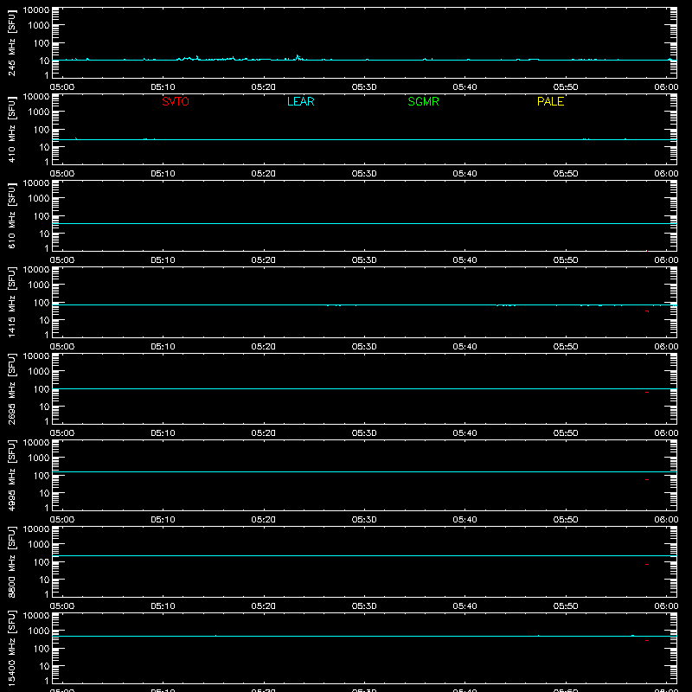The width and height of the screenshot is (692, 692).
Task: Click the 8800 MHz [SFU] axis title
Action: pyautogui.click(x=12, y=561)
